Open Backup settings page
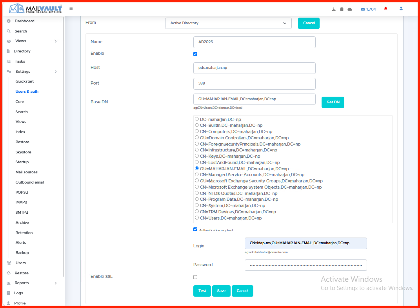 click(x=22, y=253)
